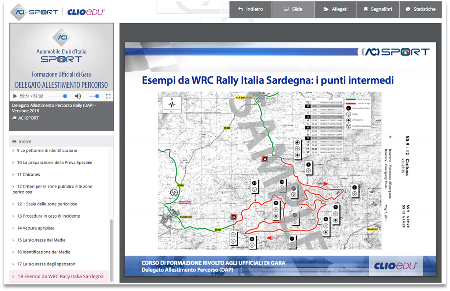Click the video preview titled Formazione Ufficiali di Gara
The image size is (450, 291).
pyautogui.click(x=61, y=57)
